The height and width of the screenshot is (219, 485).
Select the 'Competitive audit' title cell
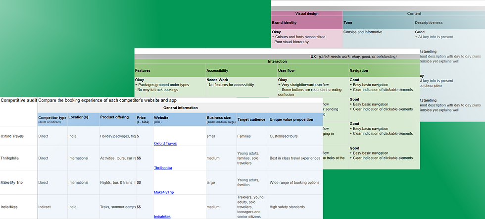point(19,100)
